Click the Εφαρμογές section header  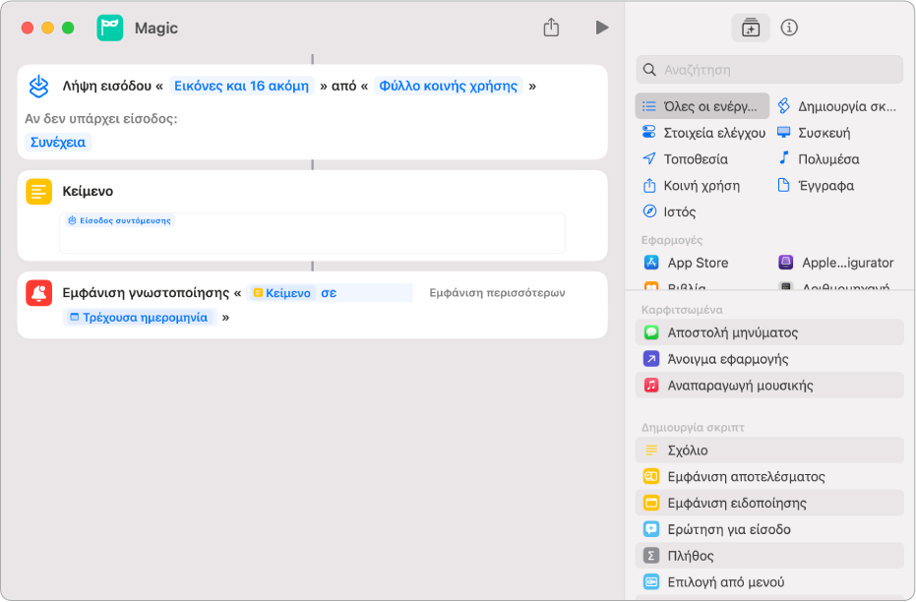(x=672, y=240)
